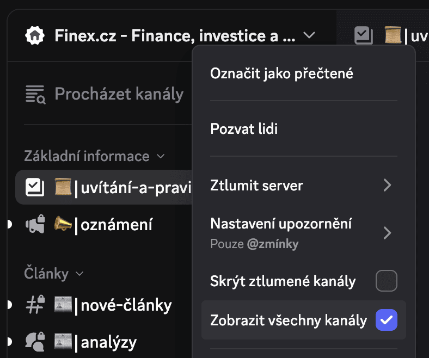429x358 pixels.
Task: Uncheck the Zobrazit všechny kanály checkbox
Action: 387,320
